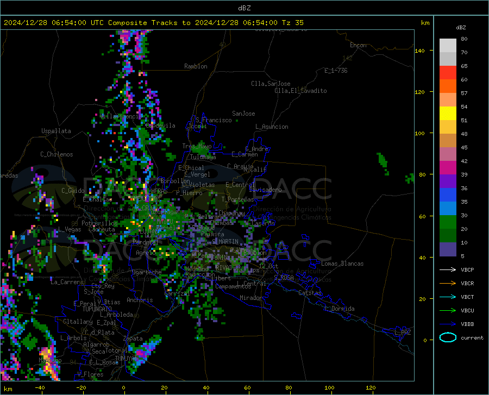The height and width of the screenshot is (395, 489).
Task: Click the '-40' km axis label
Action: [x=40, y=388]
